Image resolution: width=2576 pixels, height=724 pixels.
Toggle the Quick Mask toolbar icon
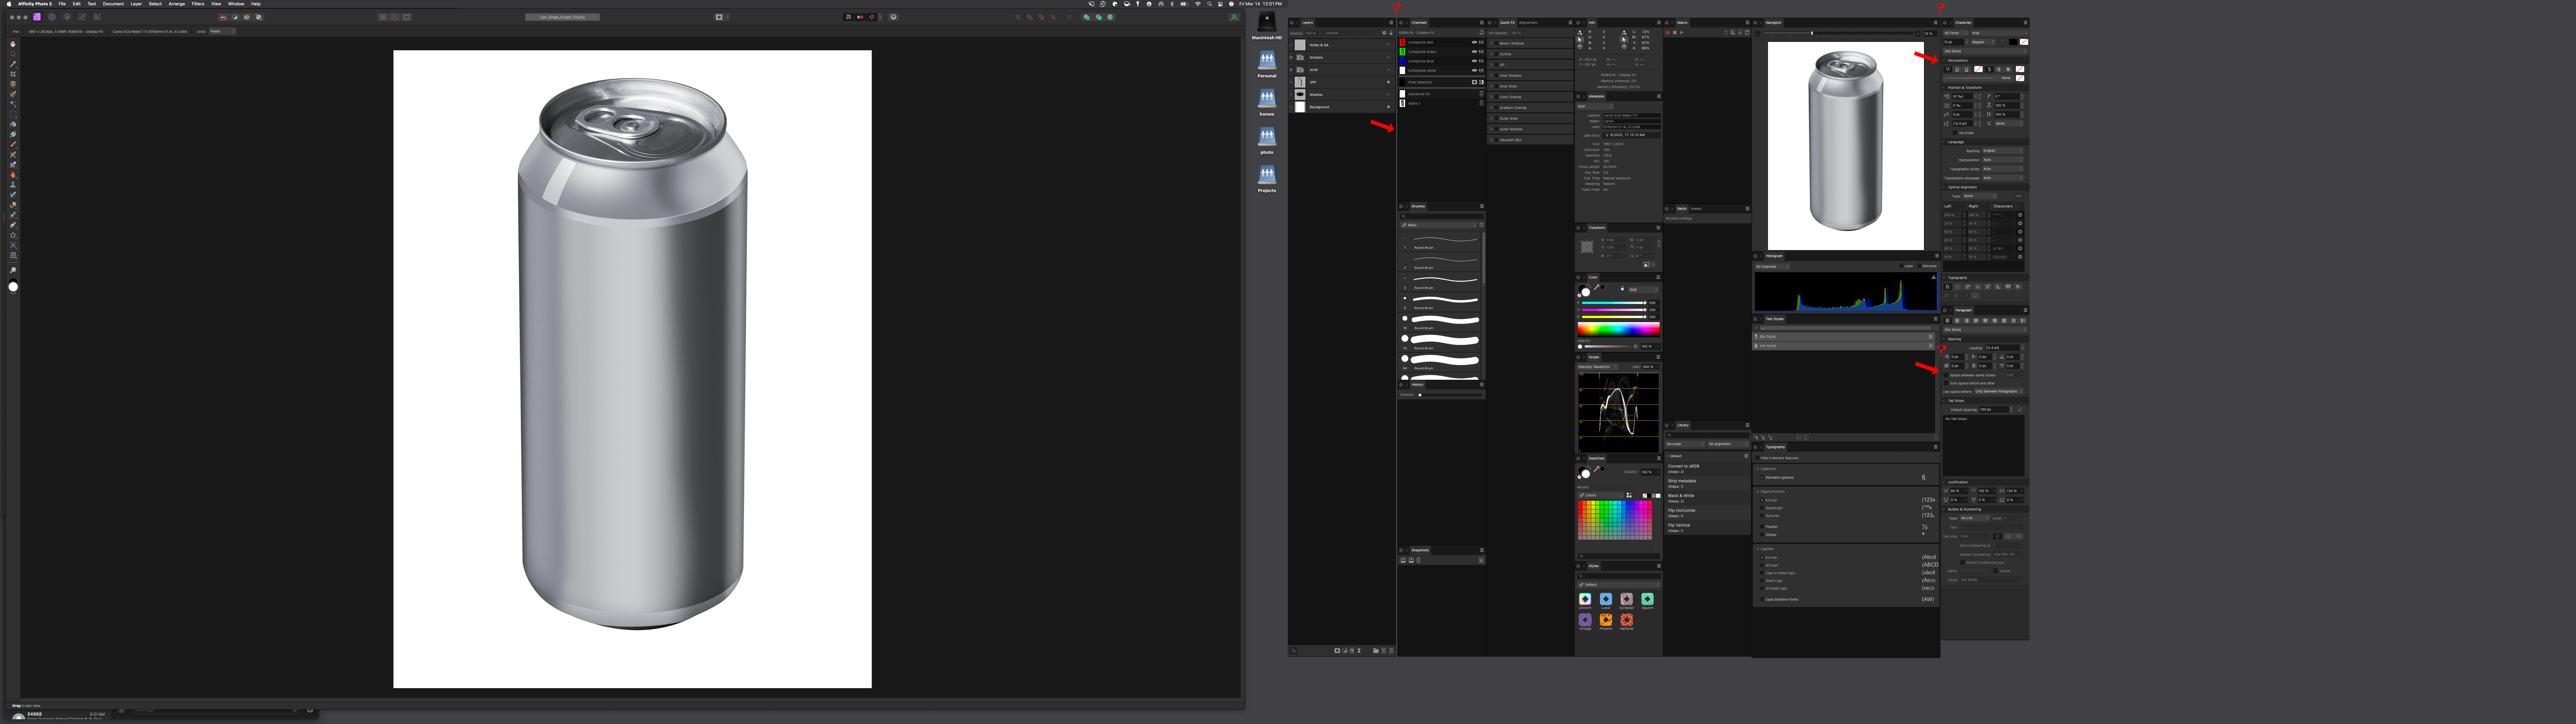719,17
